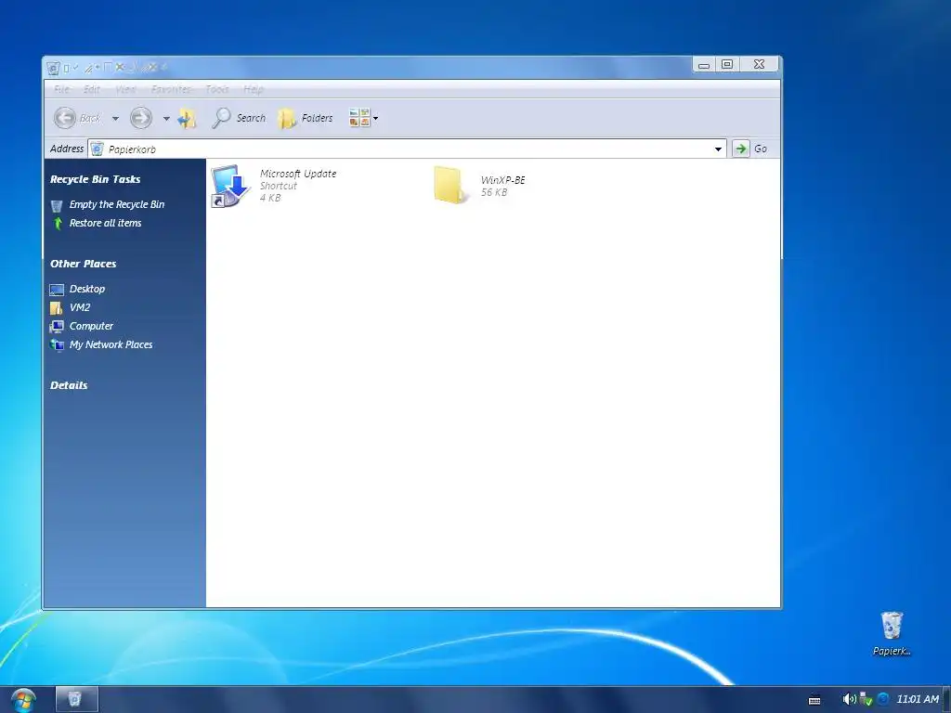Select the Microsoft Update shortcut icon

230,186
